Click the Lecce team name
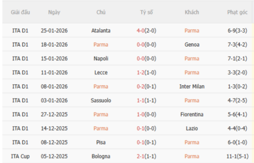Image resolution: width=254 pixels, height=163 pixels. pyautogui.click(x=101, y=73)
